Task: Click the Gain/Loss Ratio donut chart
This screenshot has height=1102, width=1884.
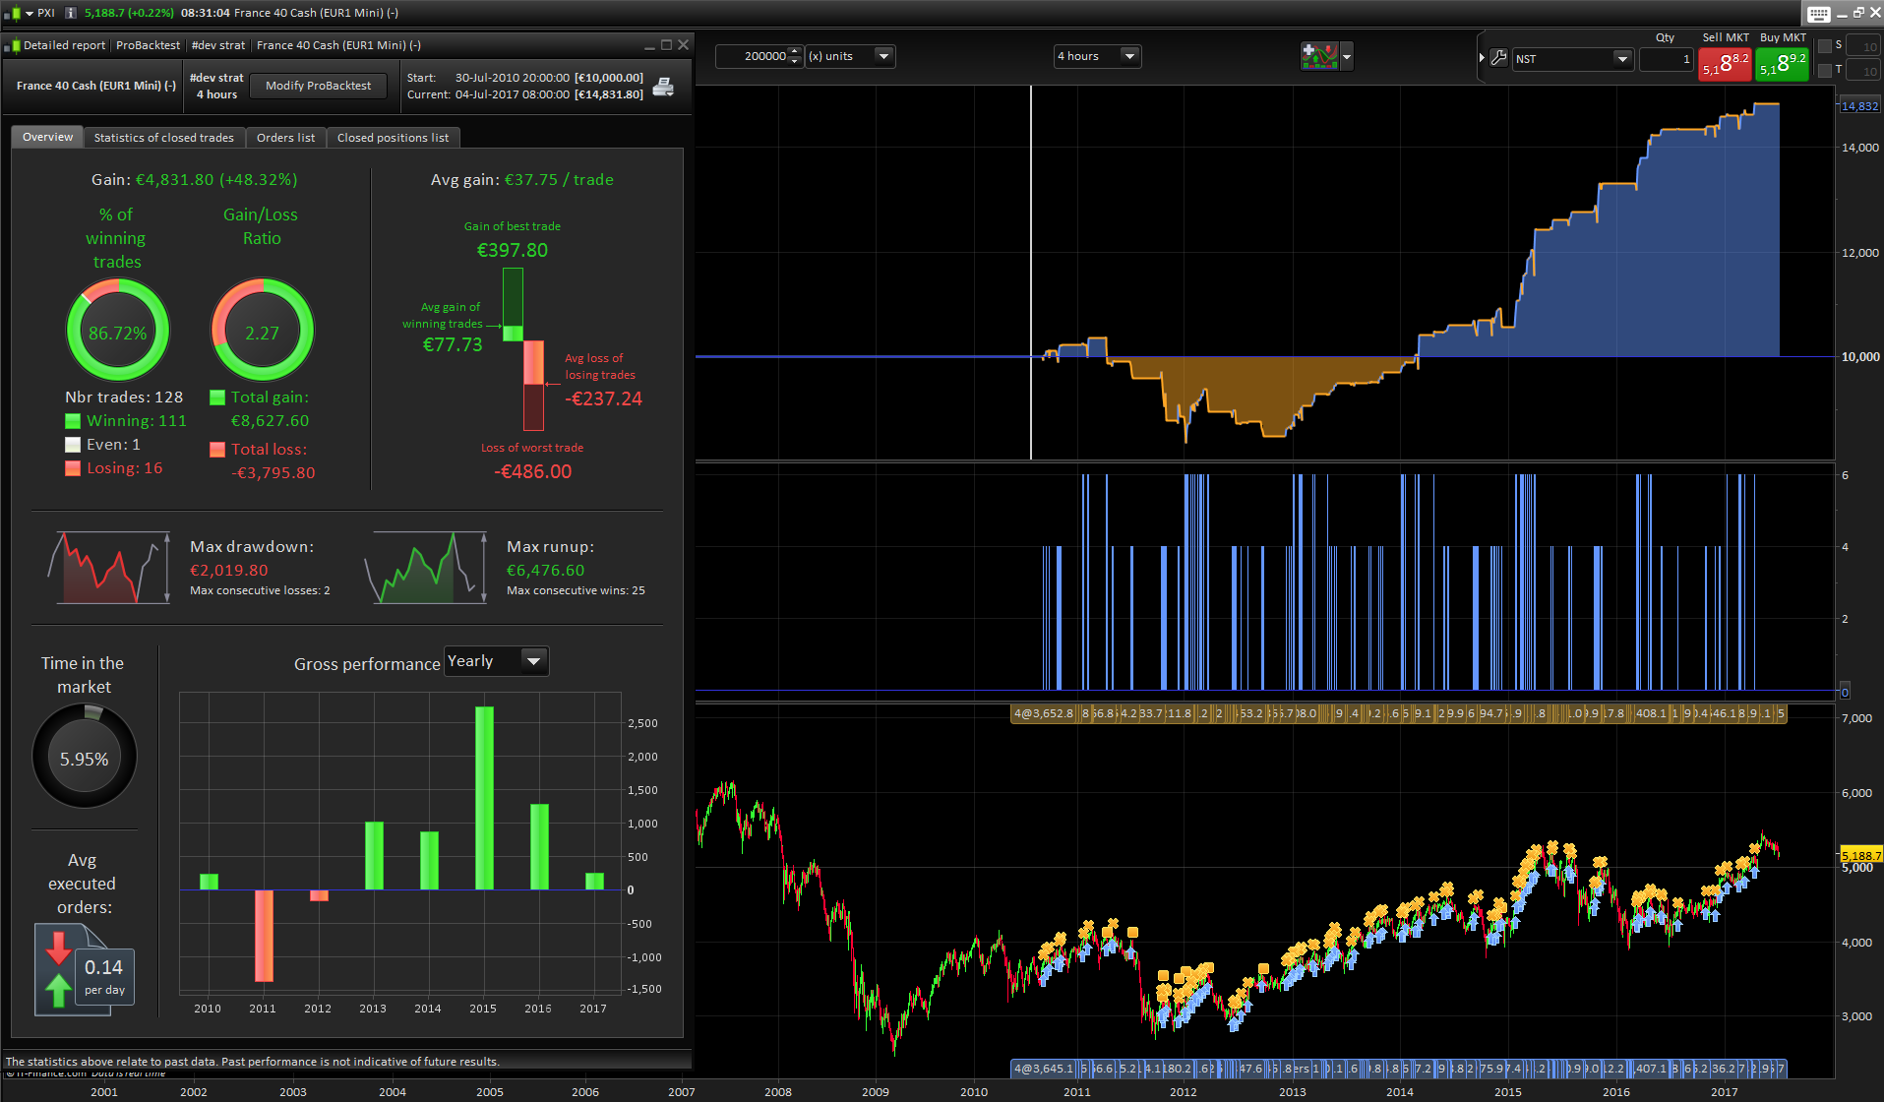Action: (263, 331)
